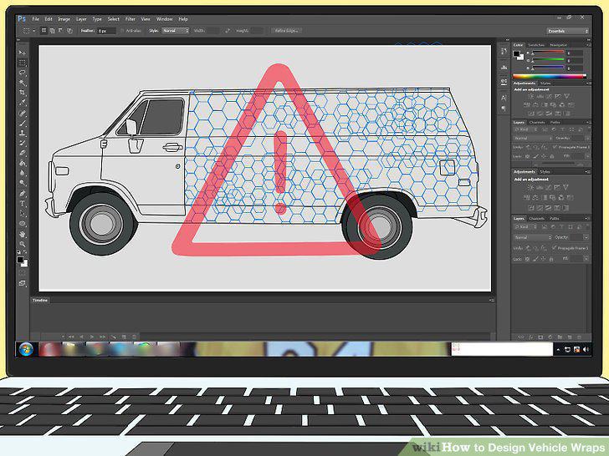Switch to the Swatches tab
Image resolution: width=609 pixels, height=456 pixels.
tap(536, 45)
